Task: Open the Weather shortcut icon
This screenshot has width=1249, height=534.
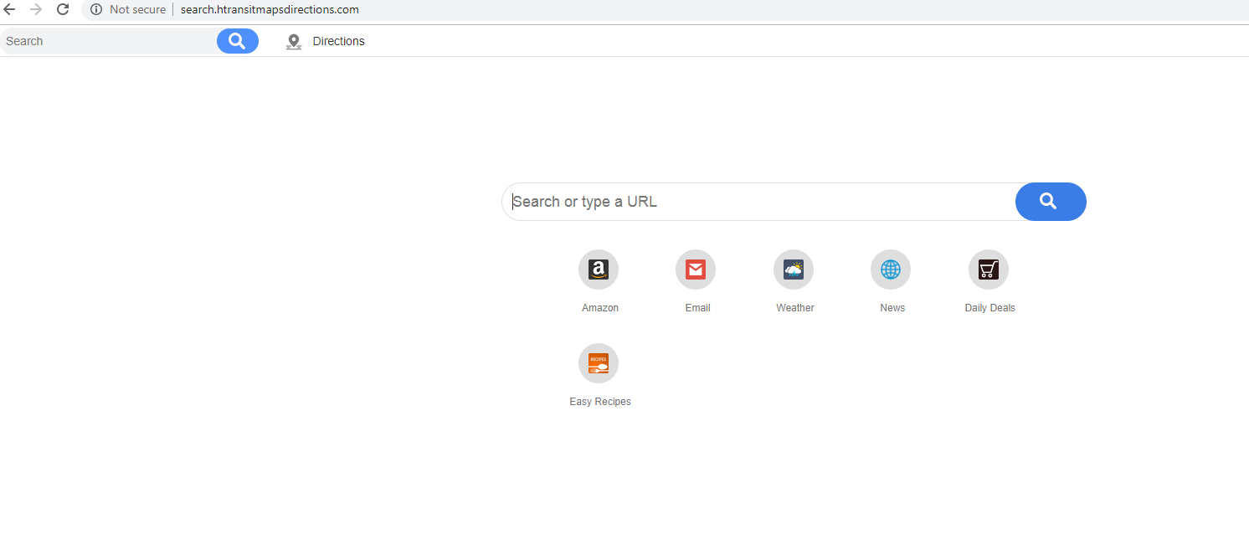Action: 794,270
